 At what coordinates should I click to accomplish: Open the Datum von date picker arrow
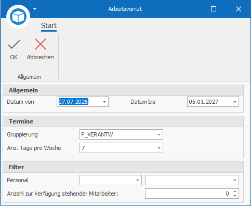tap(104, 102)
